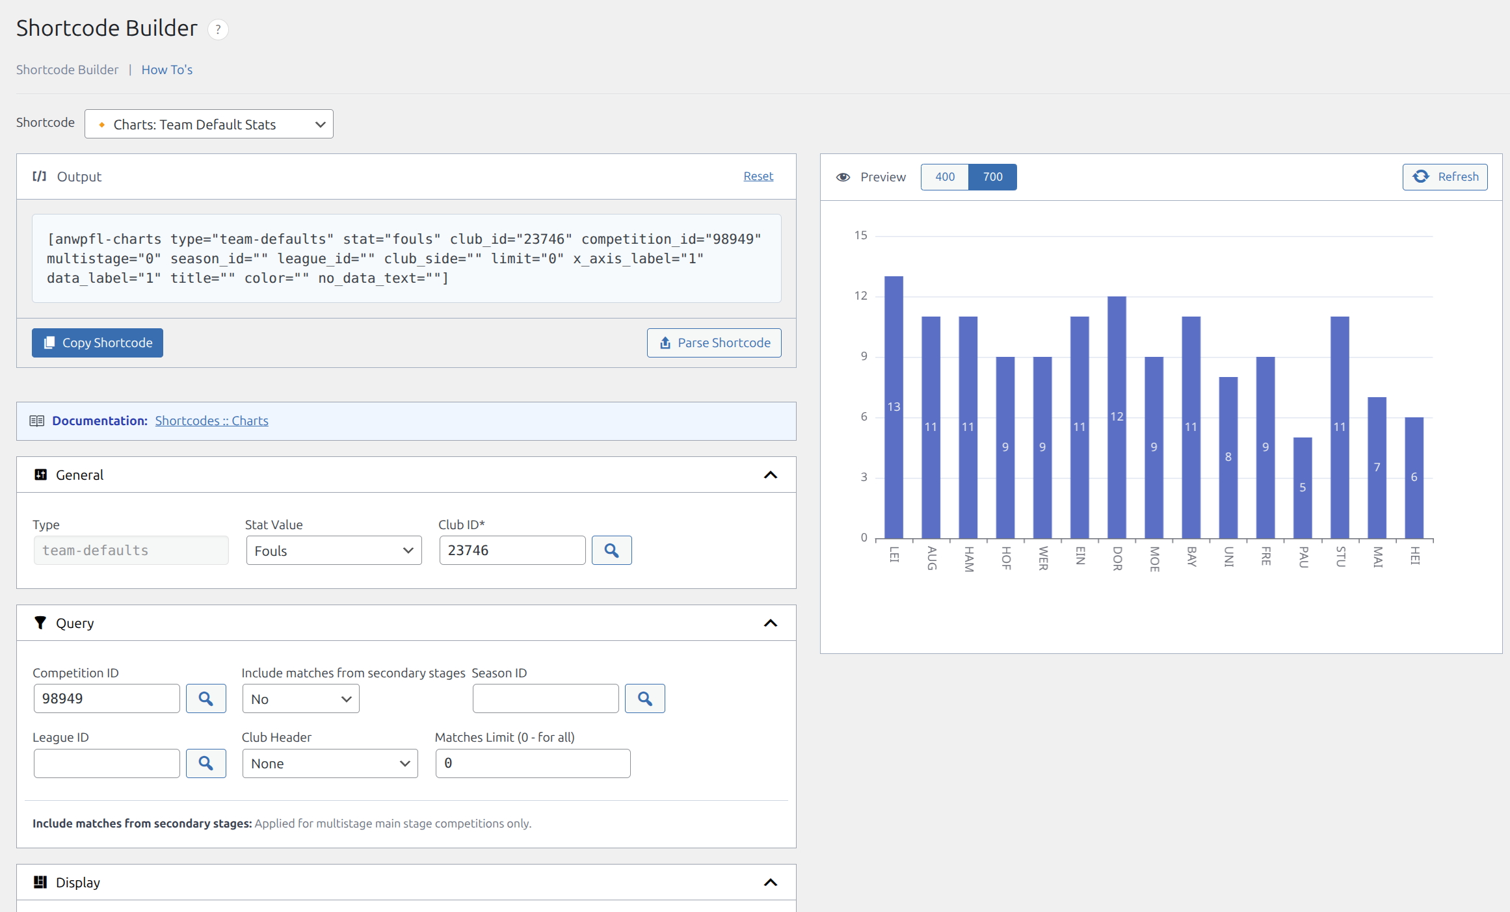Click the help question mark icon

point(218,29)
